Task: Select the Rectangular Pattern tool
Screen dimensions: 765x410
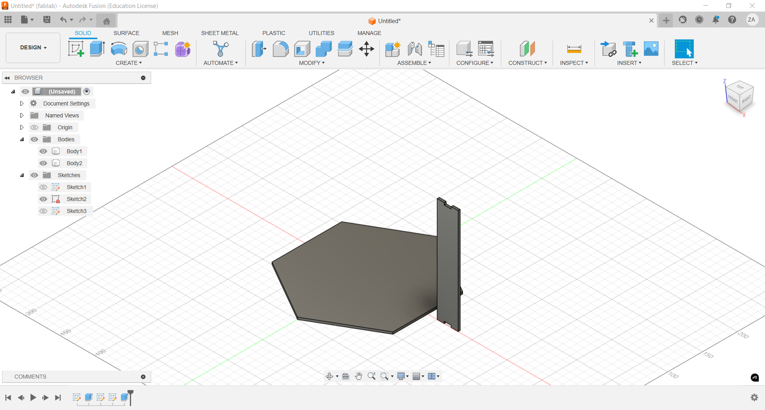Action: pyautogui.click(x=161, y=49)
